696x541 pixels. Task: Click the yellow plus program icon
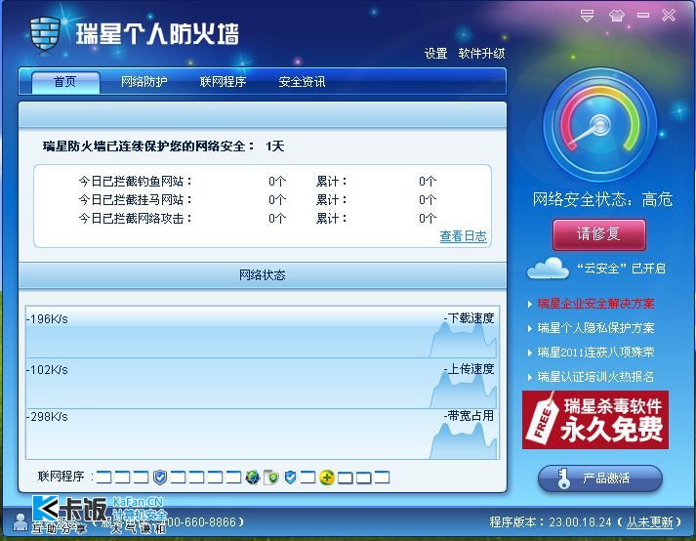point(327,478)
